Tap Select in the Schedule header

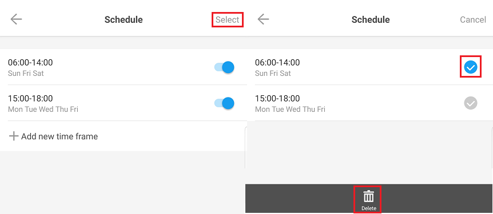[x=227, y=20]
